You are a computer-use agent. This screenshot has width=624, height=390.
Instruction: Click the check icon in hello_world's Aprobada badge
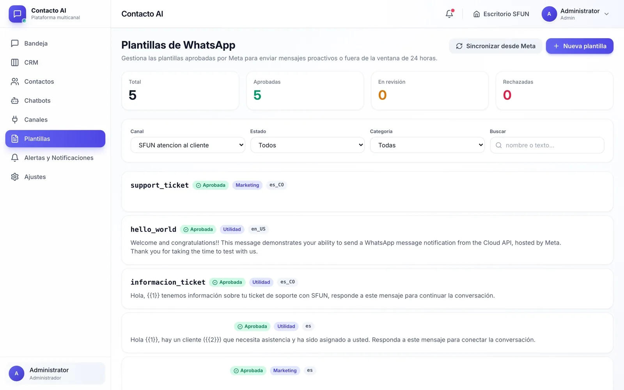pyautogui.click(x=186, y=229)
